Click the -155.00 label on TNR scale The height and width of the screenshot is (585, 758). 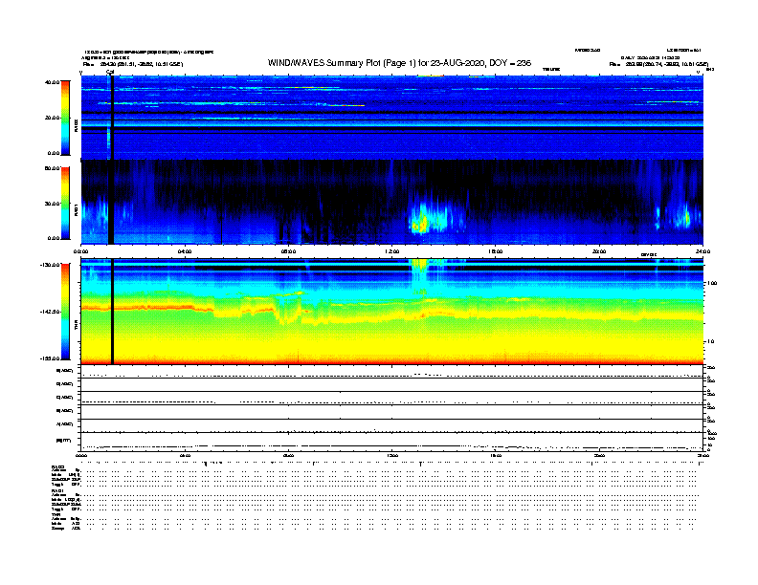tap(51, 358)
